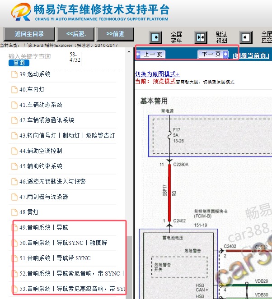Click the default view panel icon

[x=201, y=37]
